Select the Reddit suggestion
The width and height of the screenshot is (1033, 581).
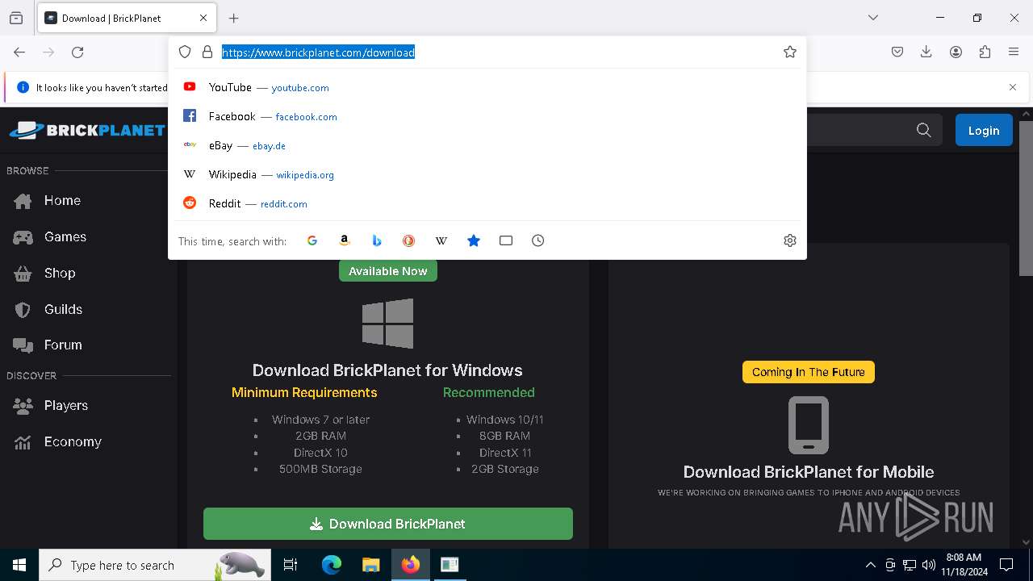[487, 203]
